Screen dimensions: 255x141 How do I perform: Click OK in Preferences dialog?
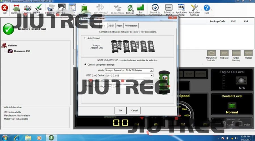(120, 111)
